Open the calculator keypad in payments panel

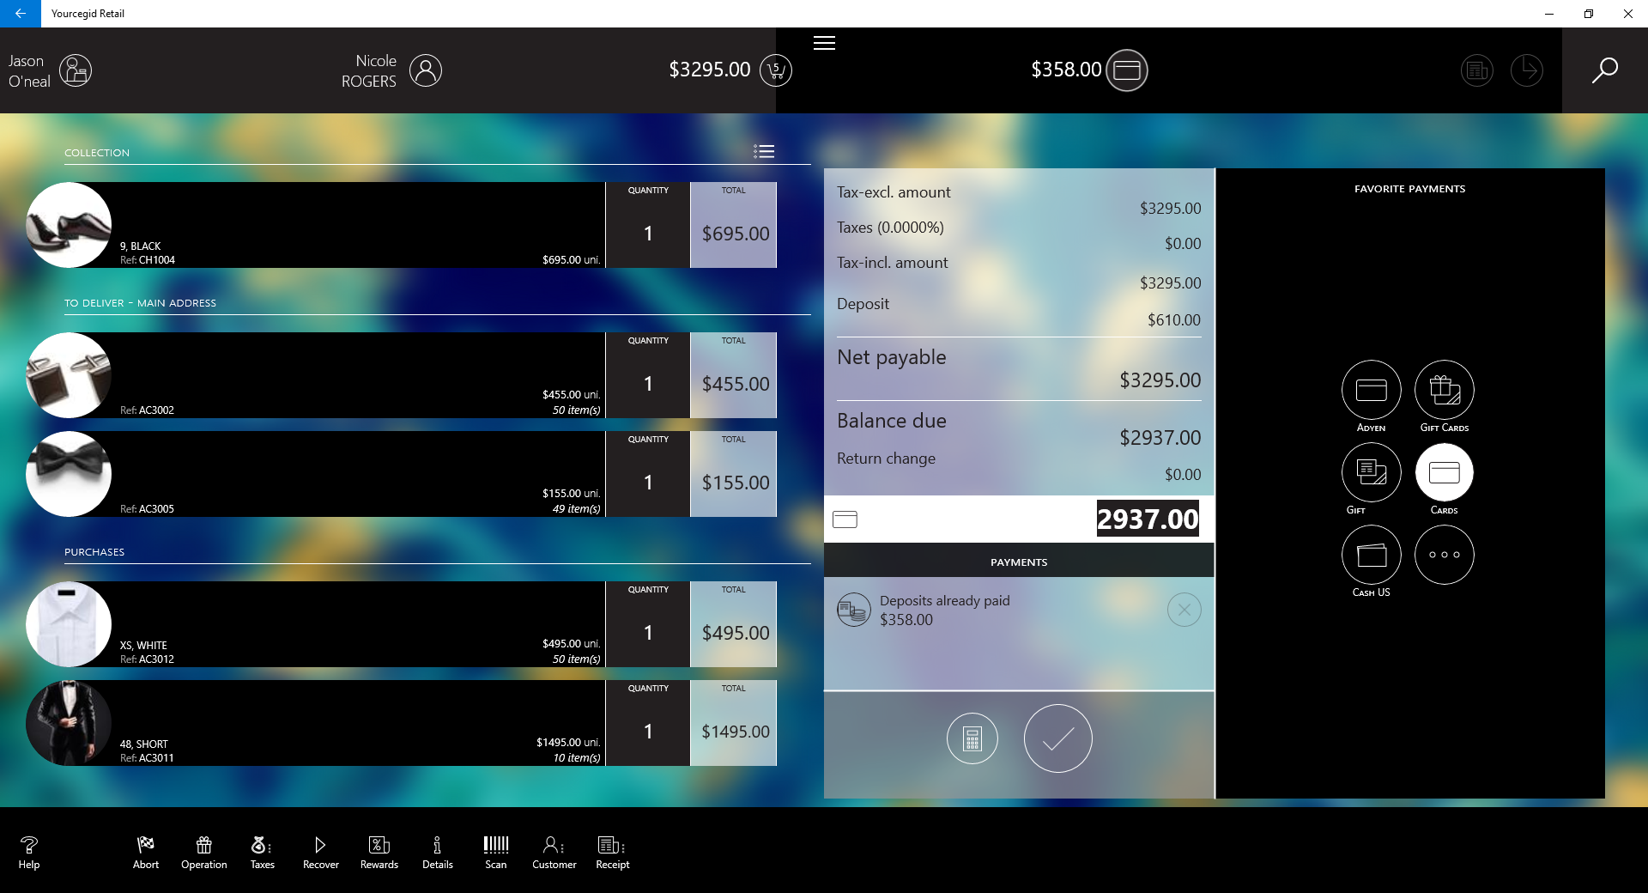point(972,738)
